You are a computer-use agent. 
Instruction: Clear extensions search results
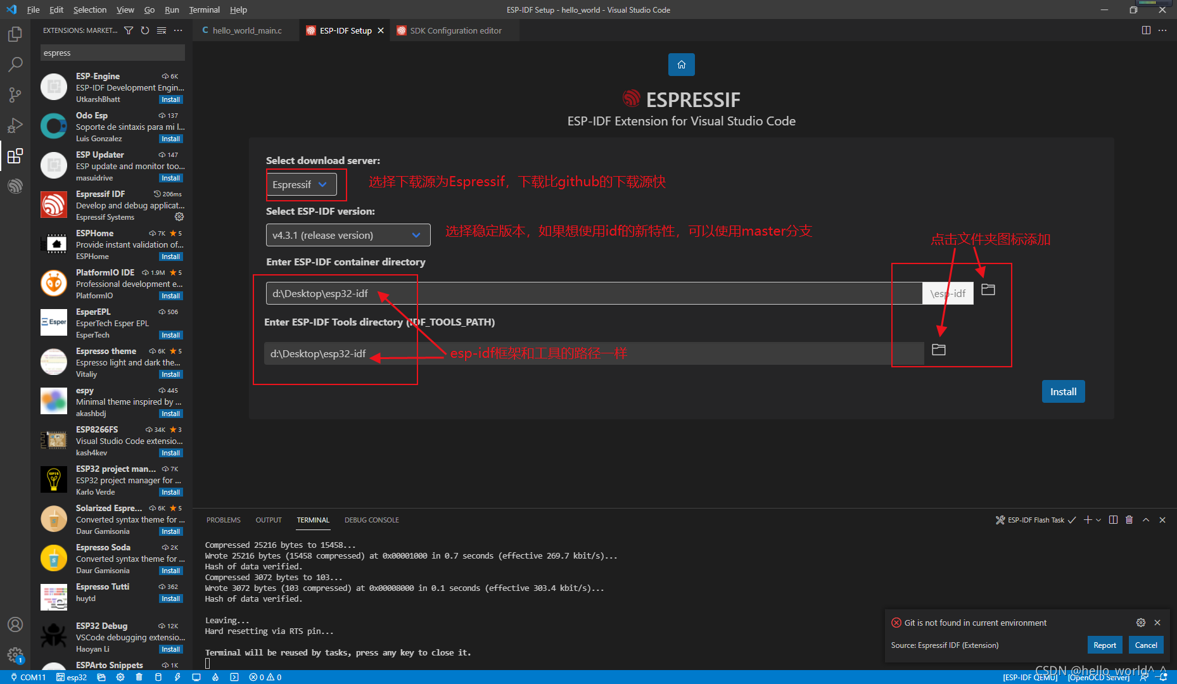[162, 30]
